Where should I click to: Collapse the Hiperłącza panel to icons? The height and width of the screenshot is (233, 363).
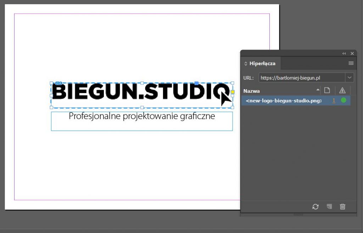[344, 53]
